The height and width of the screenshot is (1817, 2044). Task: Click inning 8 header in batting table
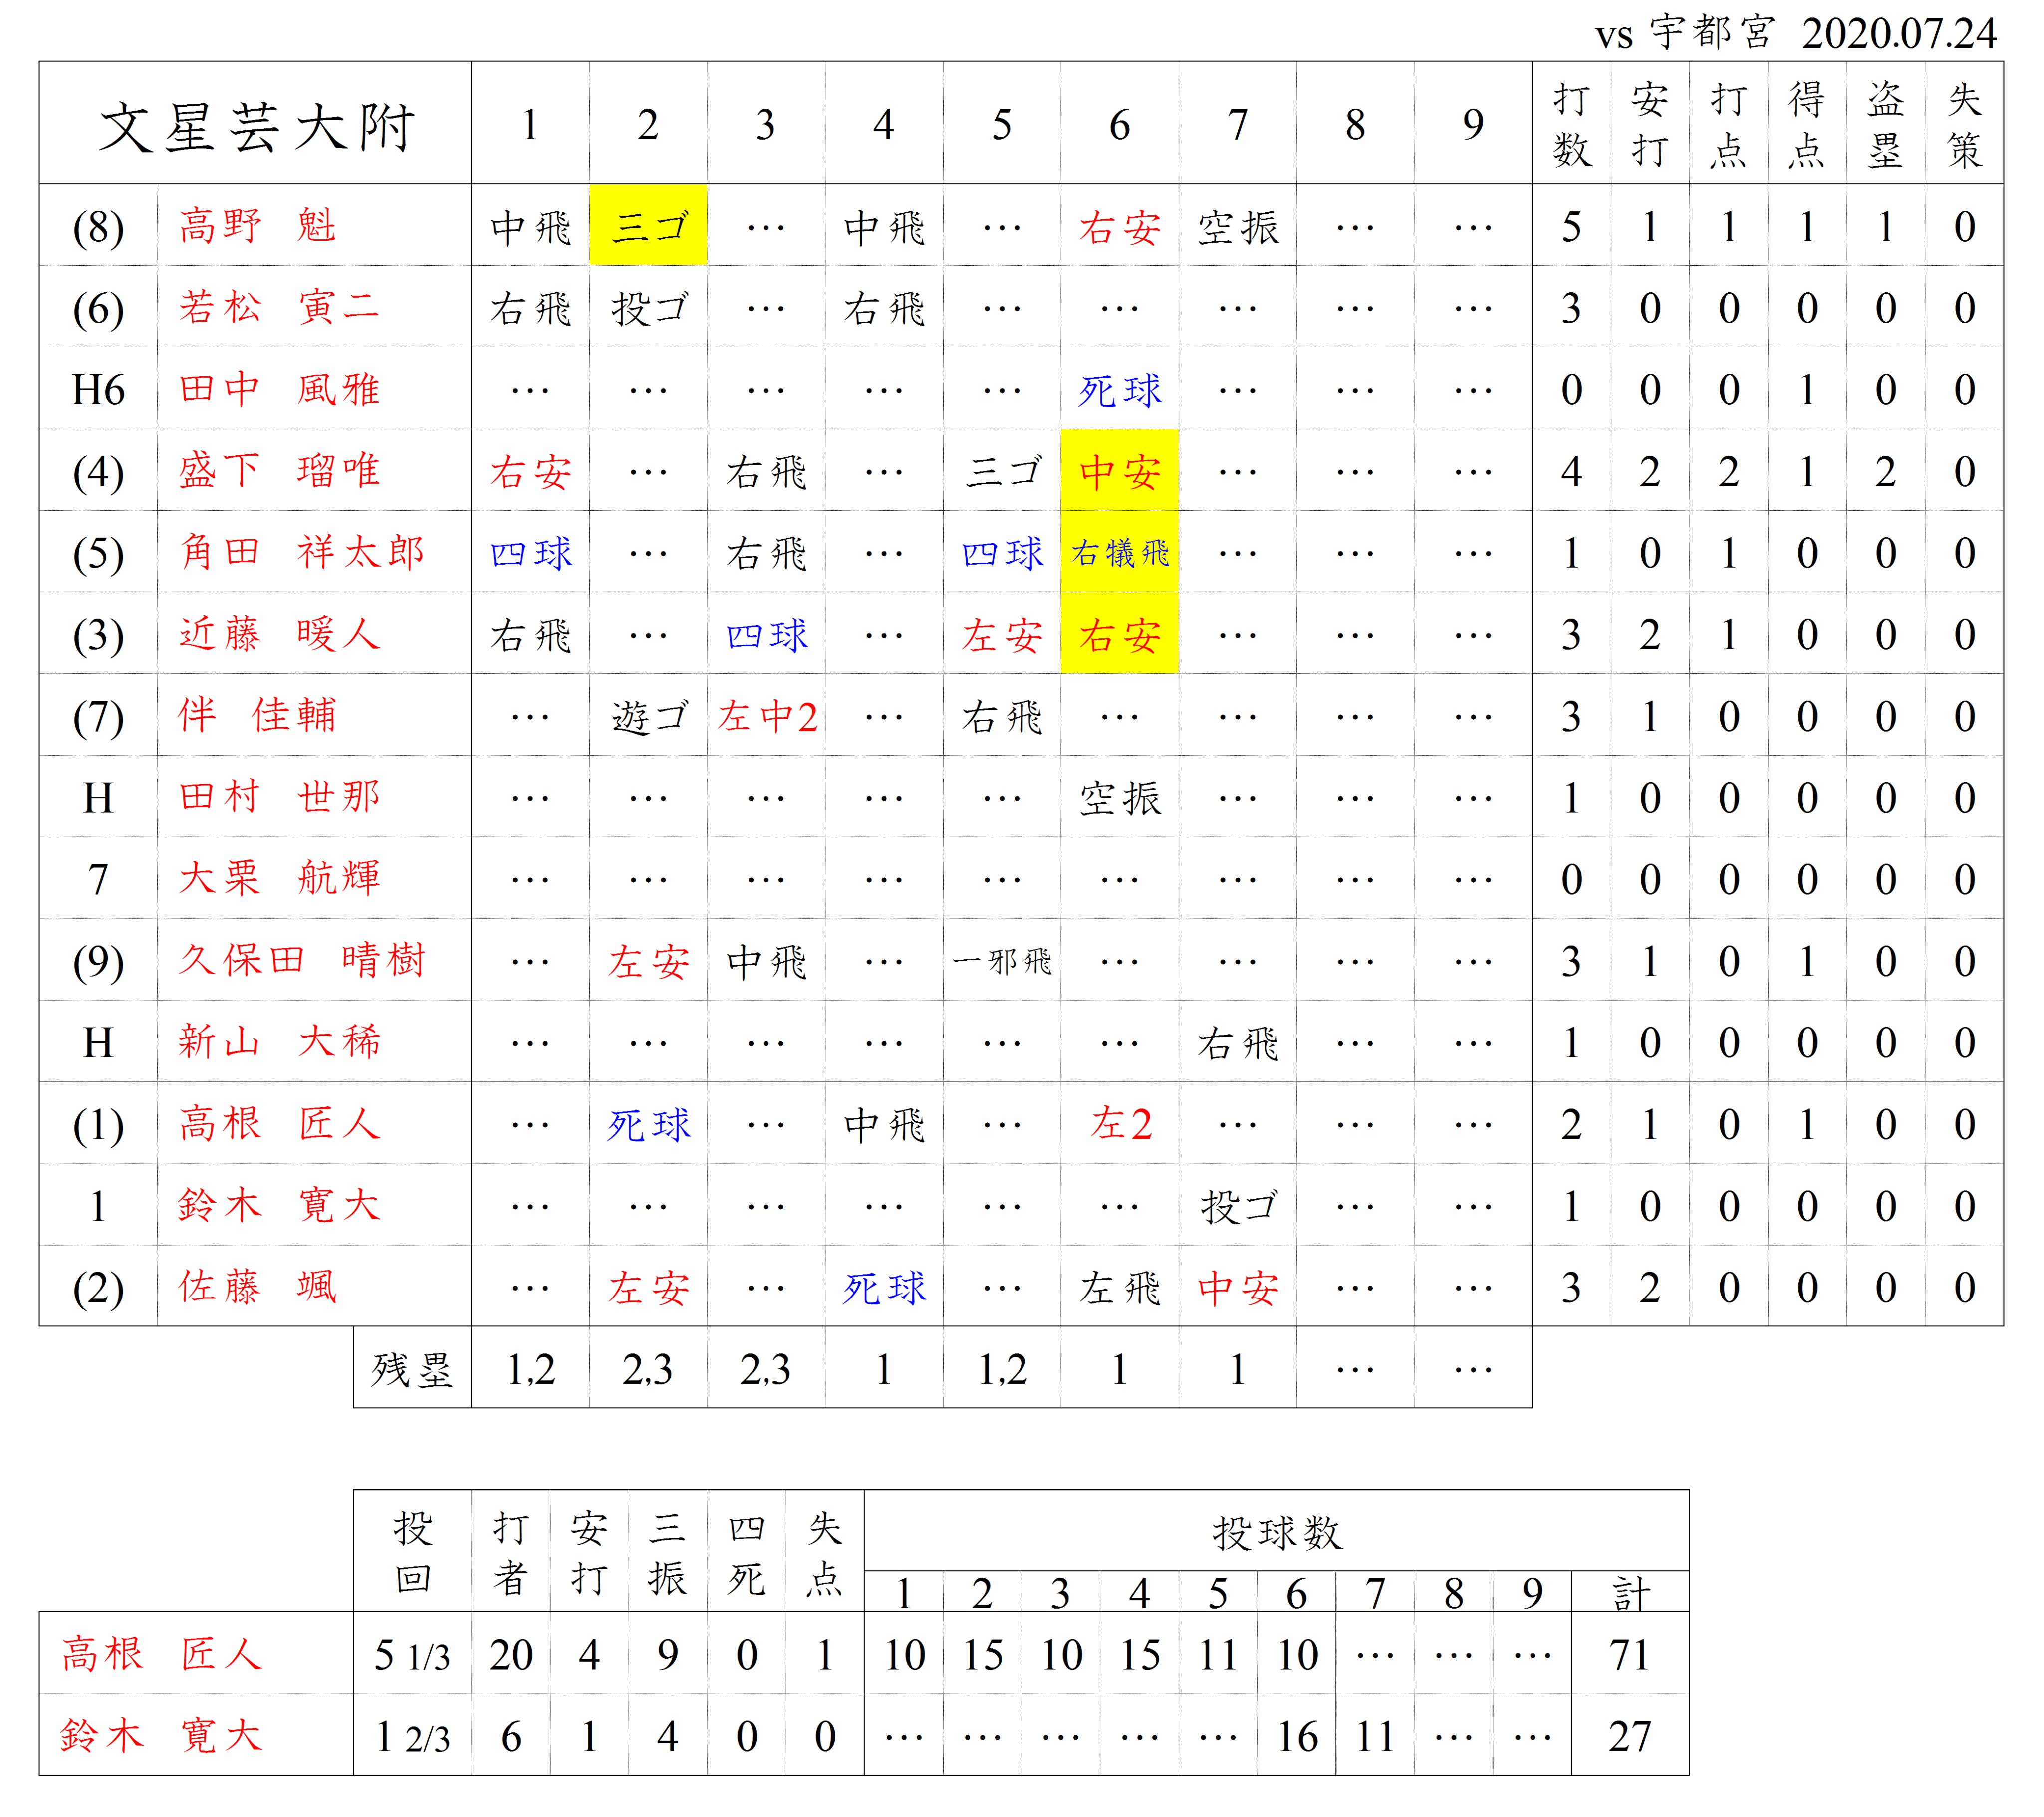point(1355,124)
